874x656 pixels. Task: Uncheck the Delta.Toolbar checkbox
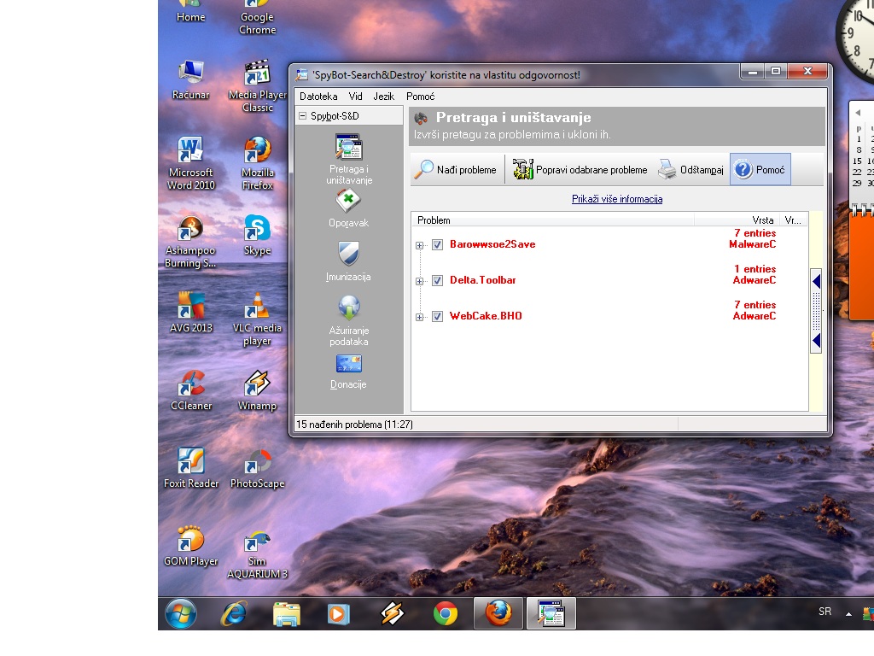pos(438,280)
